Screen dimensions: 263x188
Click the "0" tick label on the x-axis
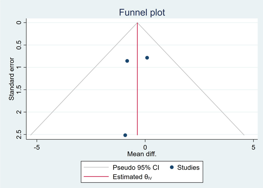(x=145, y=147)
